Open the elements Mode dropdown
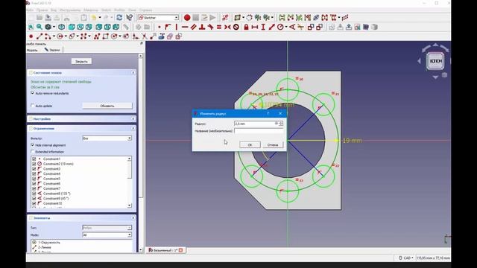The image size is (477, 268). click(x=107, y=235)
